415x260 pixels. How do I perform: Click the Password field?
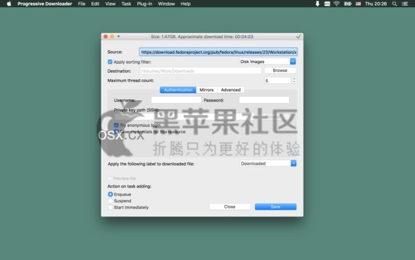point(264,100)
